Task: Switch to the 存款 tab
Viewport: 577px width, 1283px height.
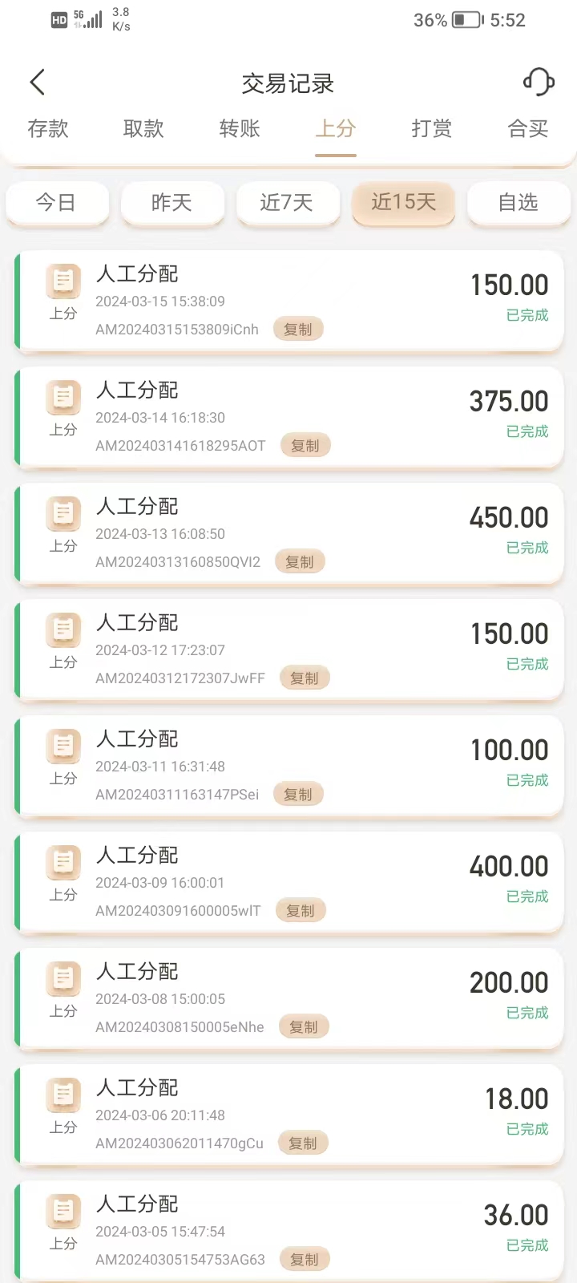Action: [48, 128]
